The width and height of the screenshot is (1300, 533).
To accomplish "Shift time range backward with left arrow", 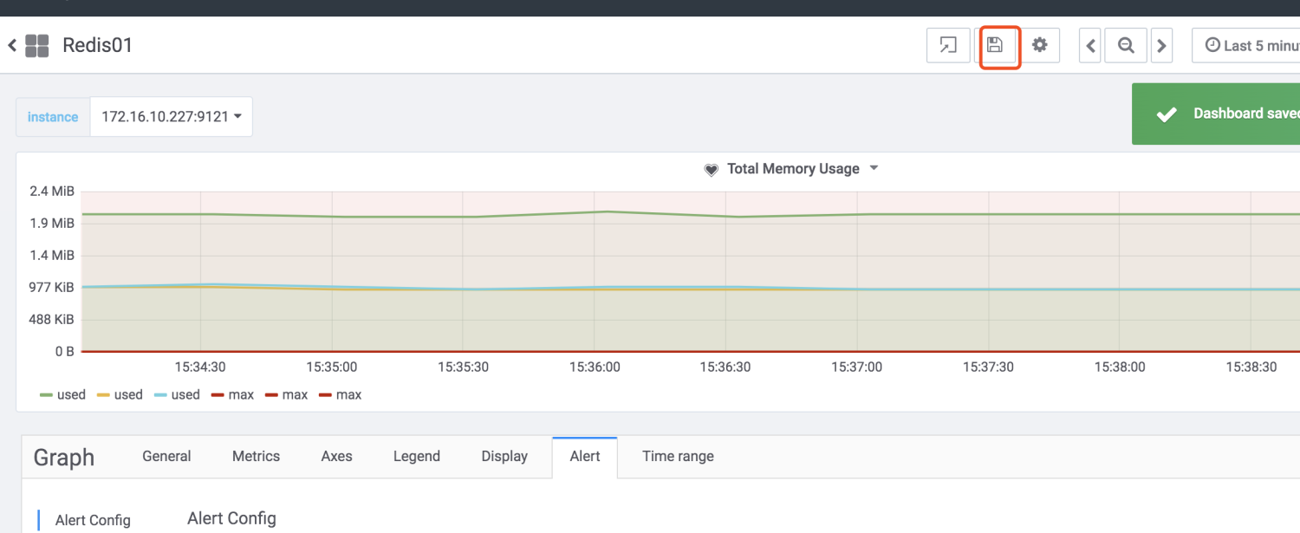I will [x=1090, y=46].
